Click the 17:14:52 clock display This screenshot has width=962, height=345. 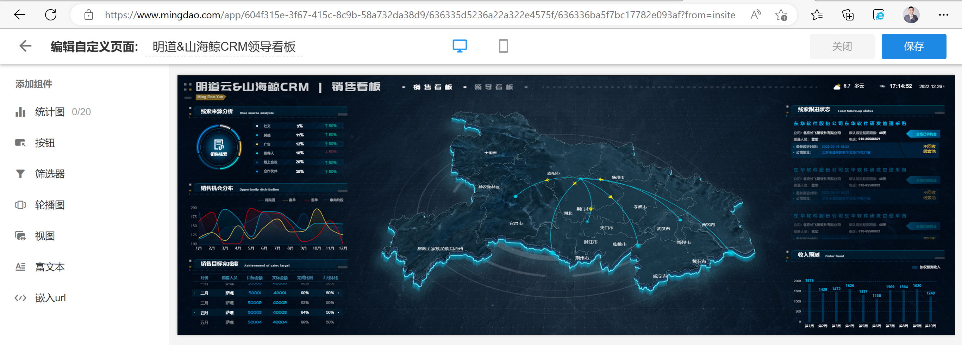point(900,86)
